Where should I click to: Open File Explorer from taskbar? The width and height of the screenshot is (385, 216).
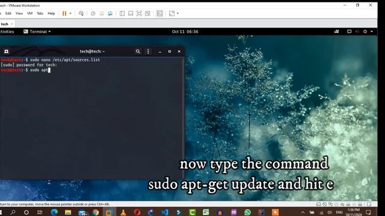(x=68, y=212)
